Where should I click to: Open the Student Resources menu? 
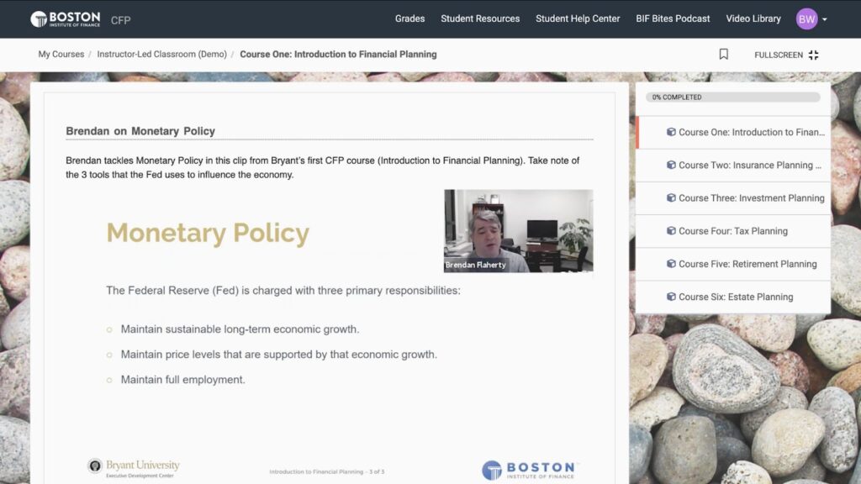pyautogui.click(x=480, y=18)
